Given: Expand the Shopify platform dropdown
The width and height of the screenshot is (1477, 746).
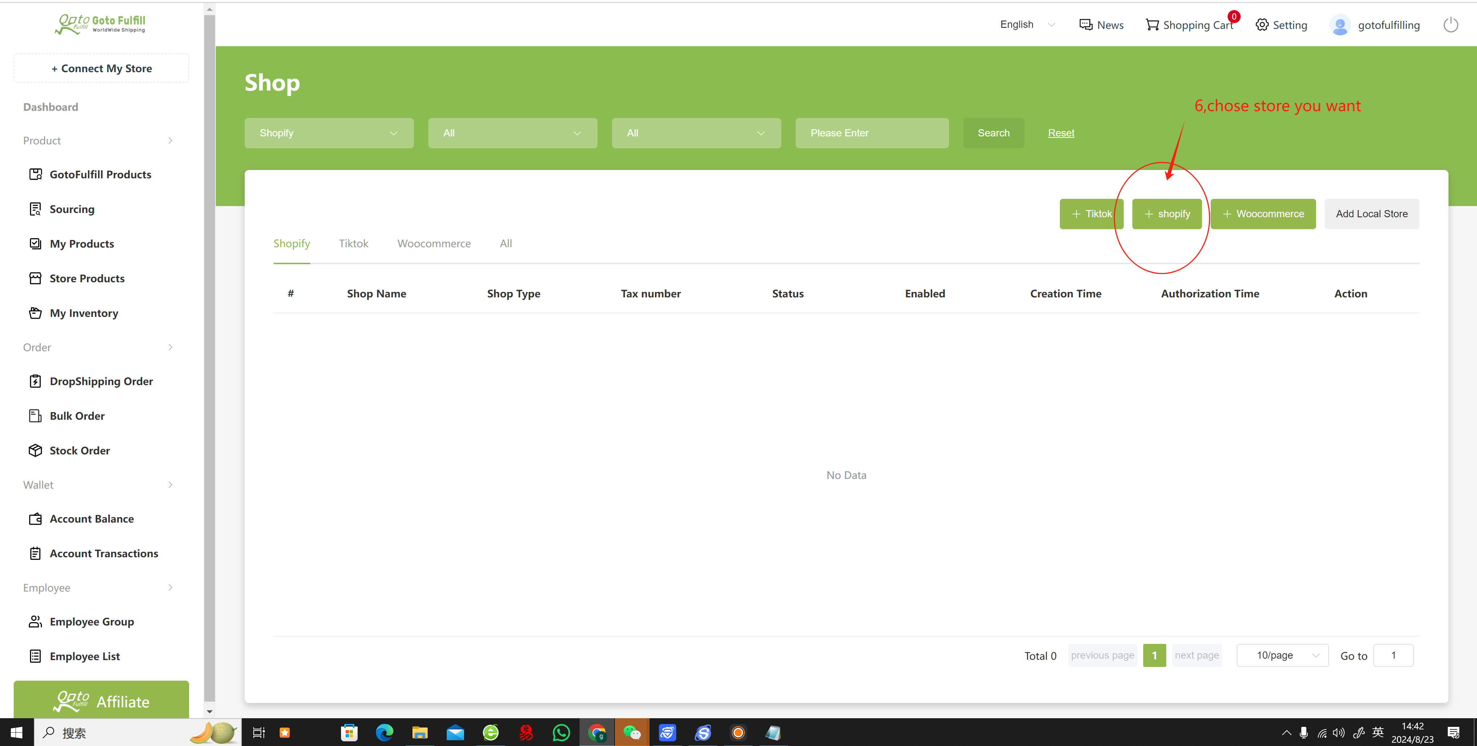Looking at the screenshot, I should [329, 133].
